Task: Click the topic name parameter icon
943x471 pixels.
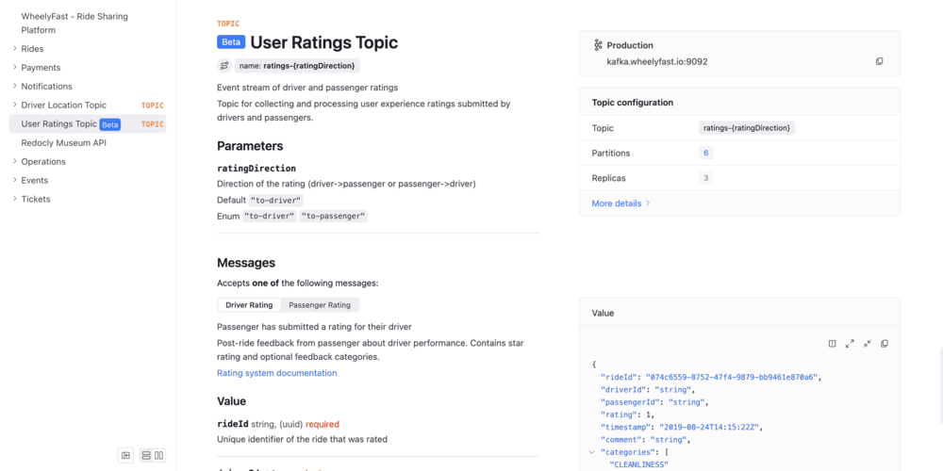Action: (x=224, y=66)
